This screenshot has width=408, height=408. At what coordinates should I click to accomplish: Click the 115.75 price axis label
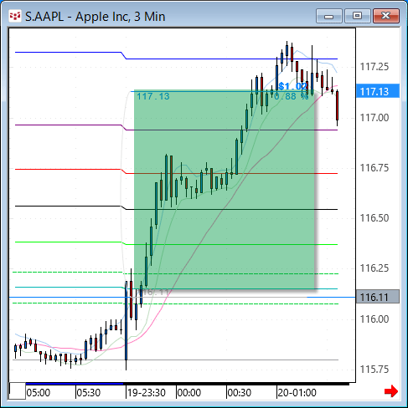374,370
